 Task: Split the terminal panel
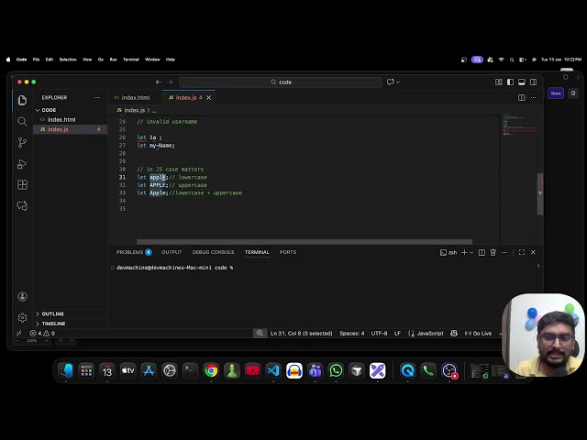pyautogui.click(x=482, y=252)
